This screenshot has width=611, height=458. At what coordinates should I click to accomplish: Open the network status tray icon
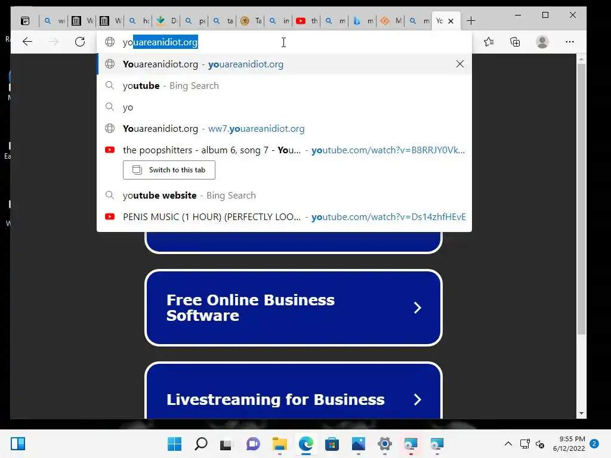(x=525, y=444)
